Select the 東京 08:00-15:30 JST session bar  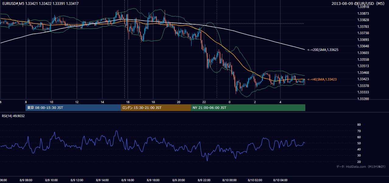click(73, 108)
